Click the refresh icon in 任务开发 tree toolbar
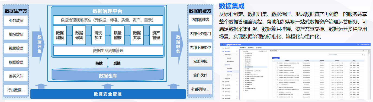Viewport: 373px width, 102px height. [264, 51]
